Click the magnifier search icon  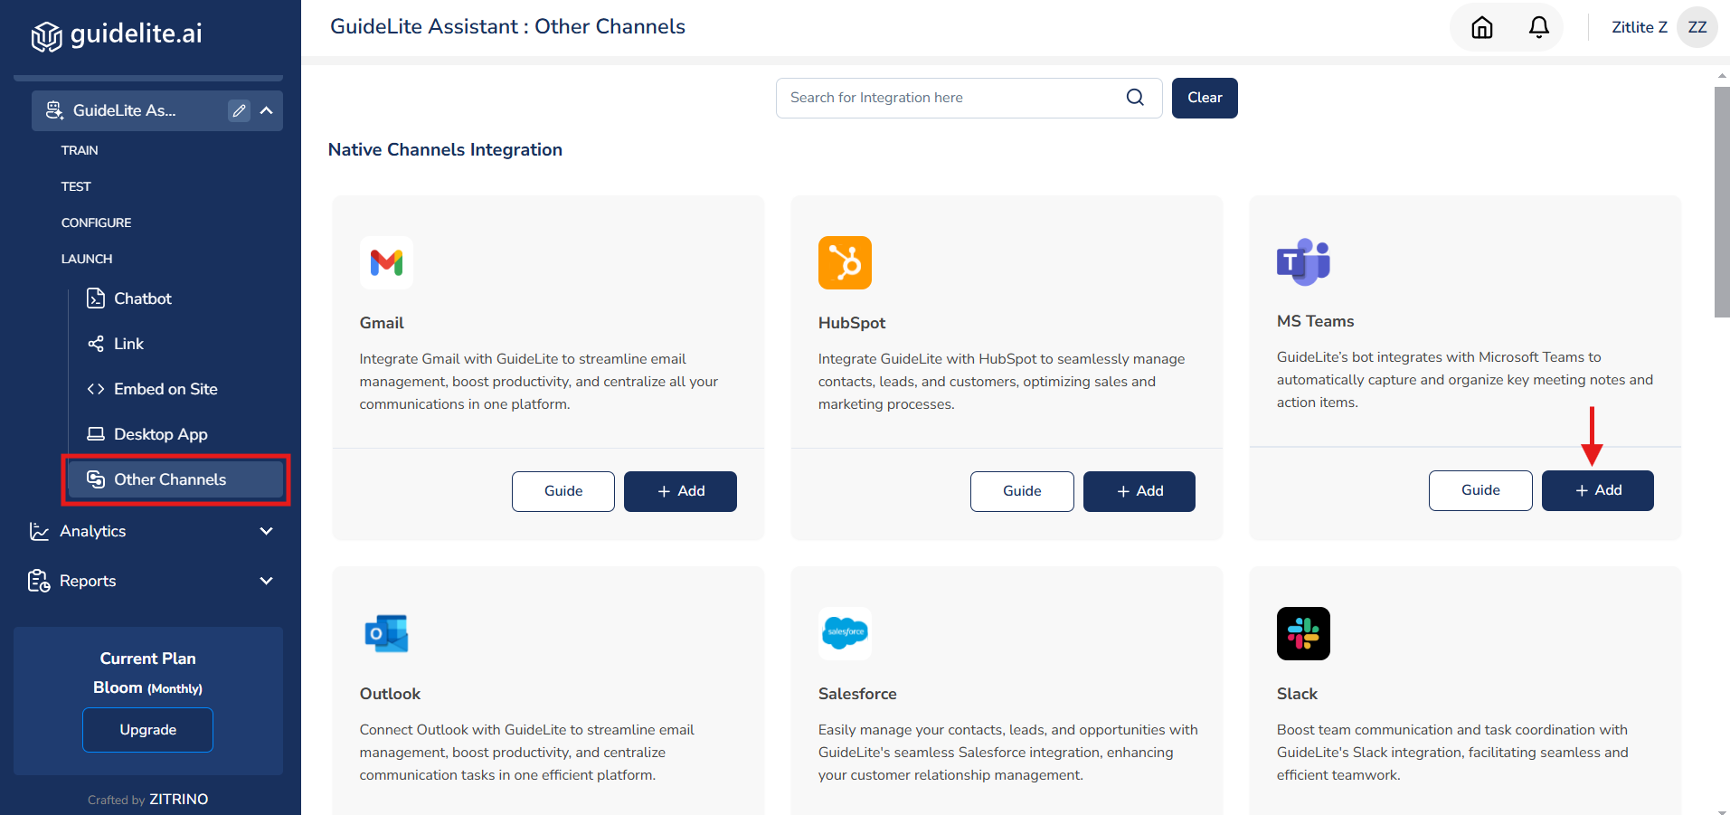click(x=1136, y=98)
